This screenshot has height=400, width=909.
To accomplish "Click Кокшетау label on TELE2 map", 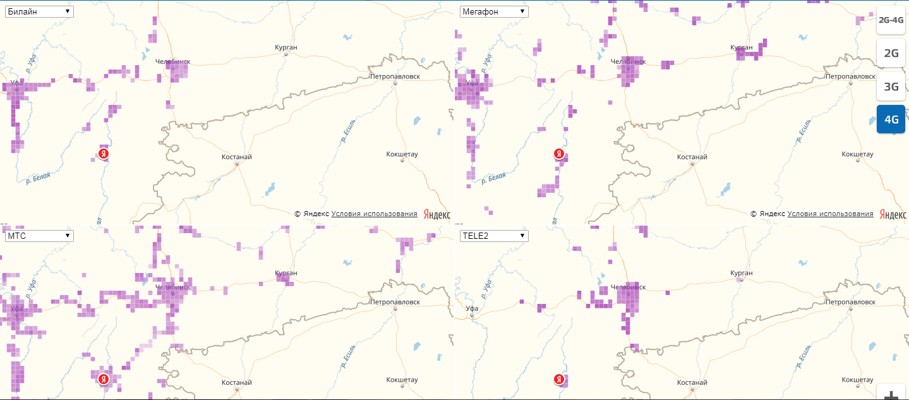I will [x=858, y=379].
